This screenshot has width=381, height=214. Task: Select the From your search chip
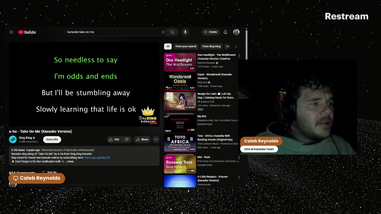(186, 46)
